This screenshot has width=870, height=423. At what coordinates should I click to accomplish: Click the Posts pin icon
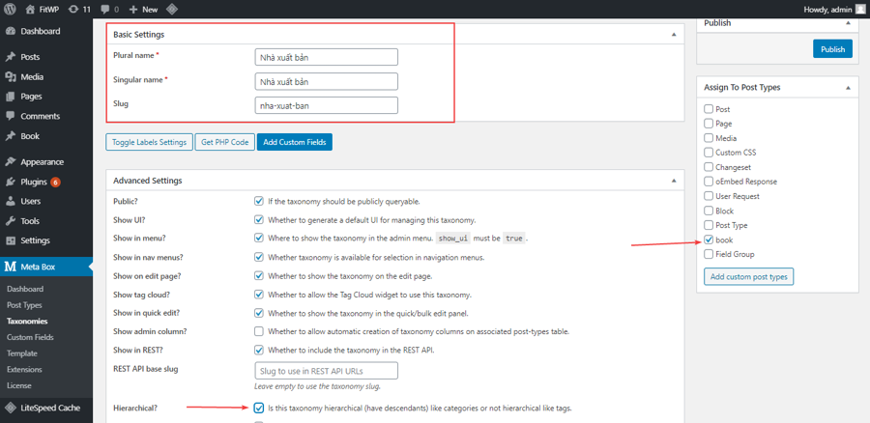click(x=10, y=57)
